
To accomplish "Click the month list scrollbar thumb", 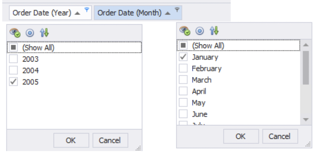I will (306, 68).
